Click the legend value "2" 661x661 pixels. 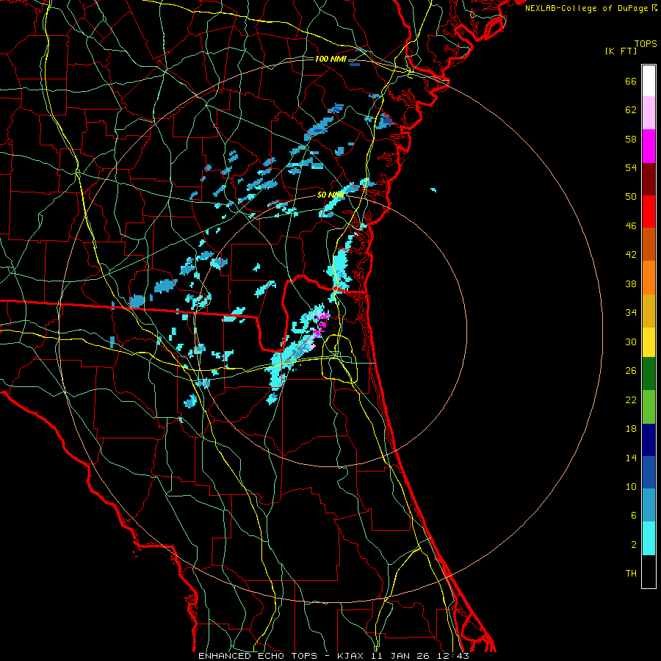click(634, 545)
